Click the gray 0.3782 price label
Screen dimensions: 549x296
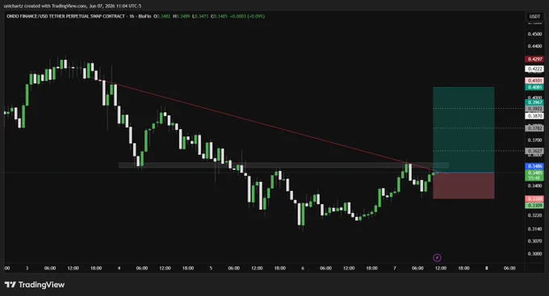pyautogui.click(x=534, y=128)
